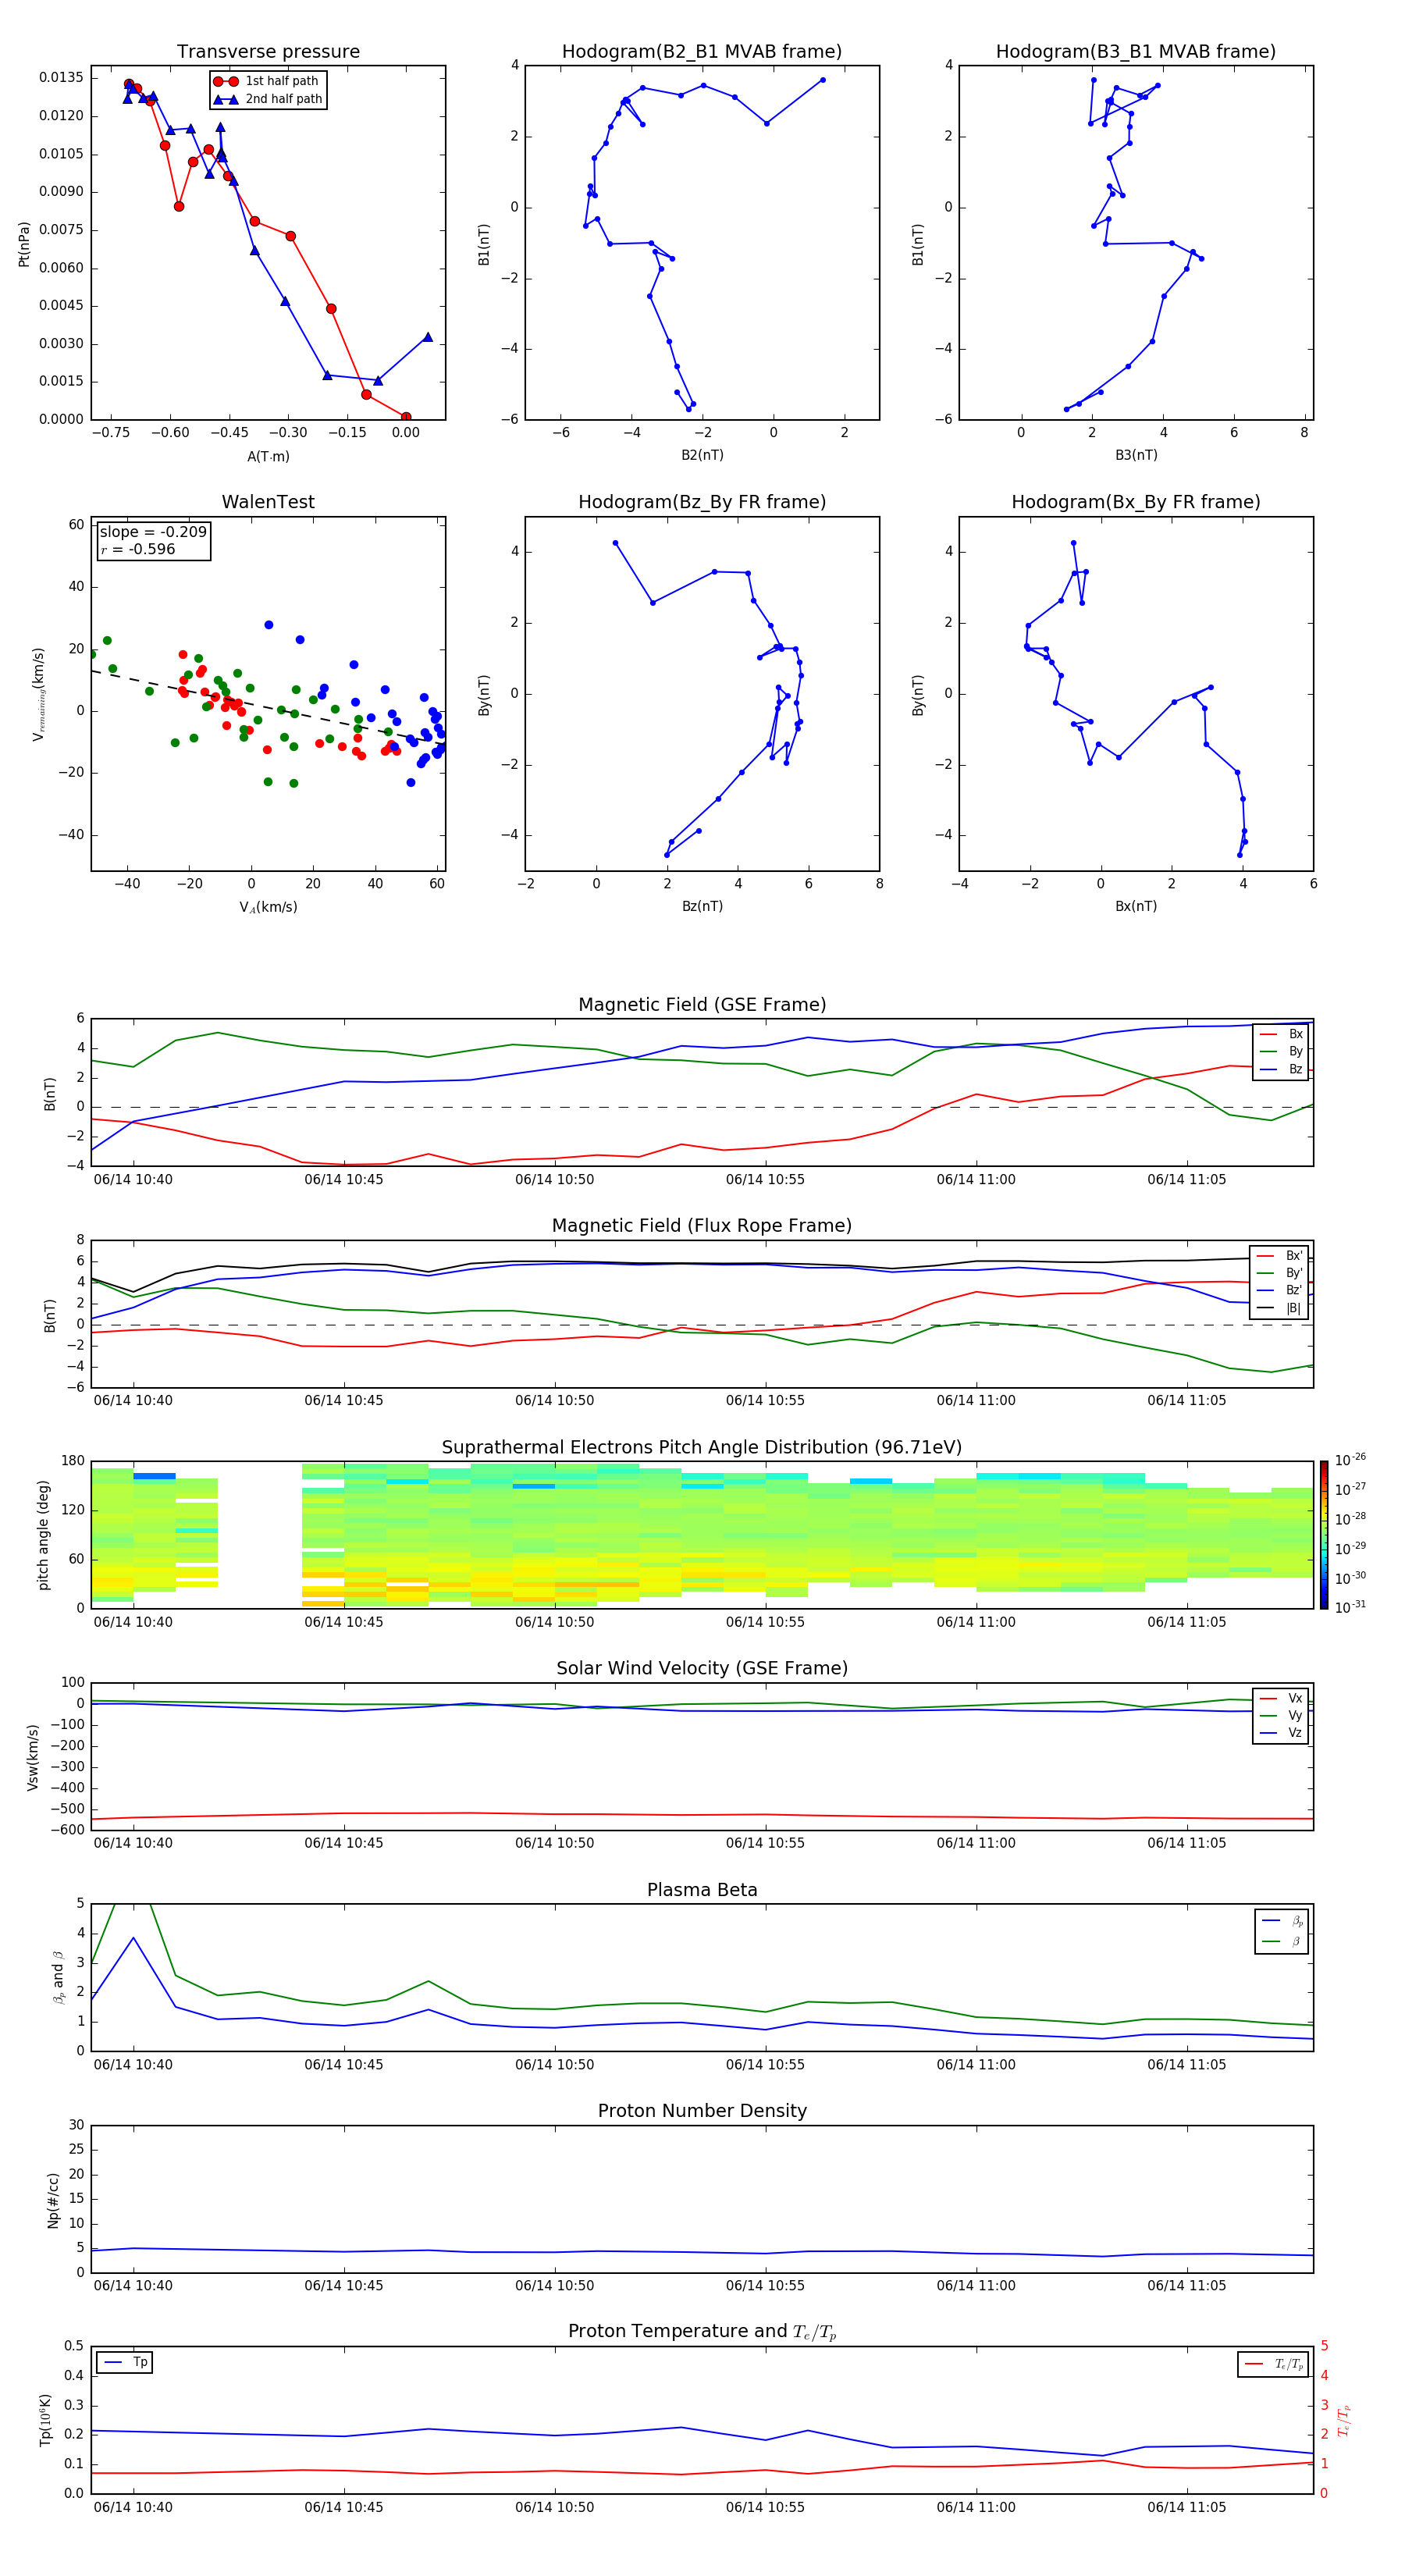Click the 'Bz' legend entry in GSE panel
Image resolution: width=1405 pixels, height=2576 pixels.
(x=1281, y=1069)
